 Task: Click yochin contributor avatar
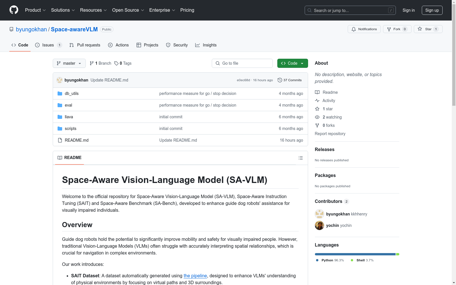point(319,225)
